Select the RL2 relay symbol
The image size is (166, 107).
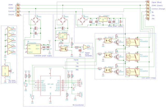(133, 57)
